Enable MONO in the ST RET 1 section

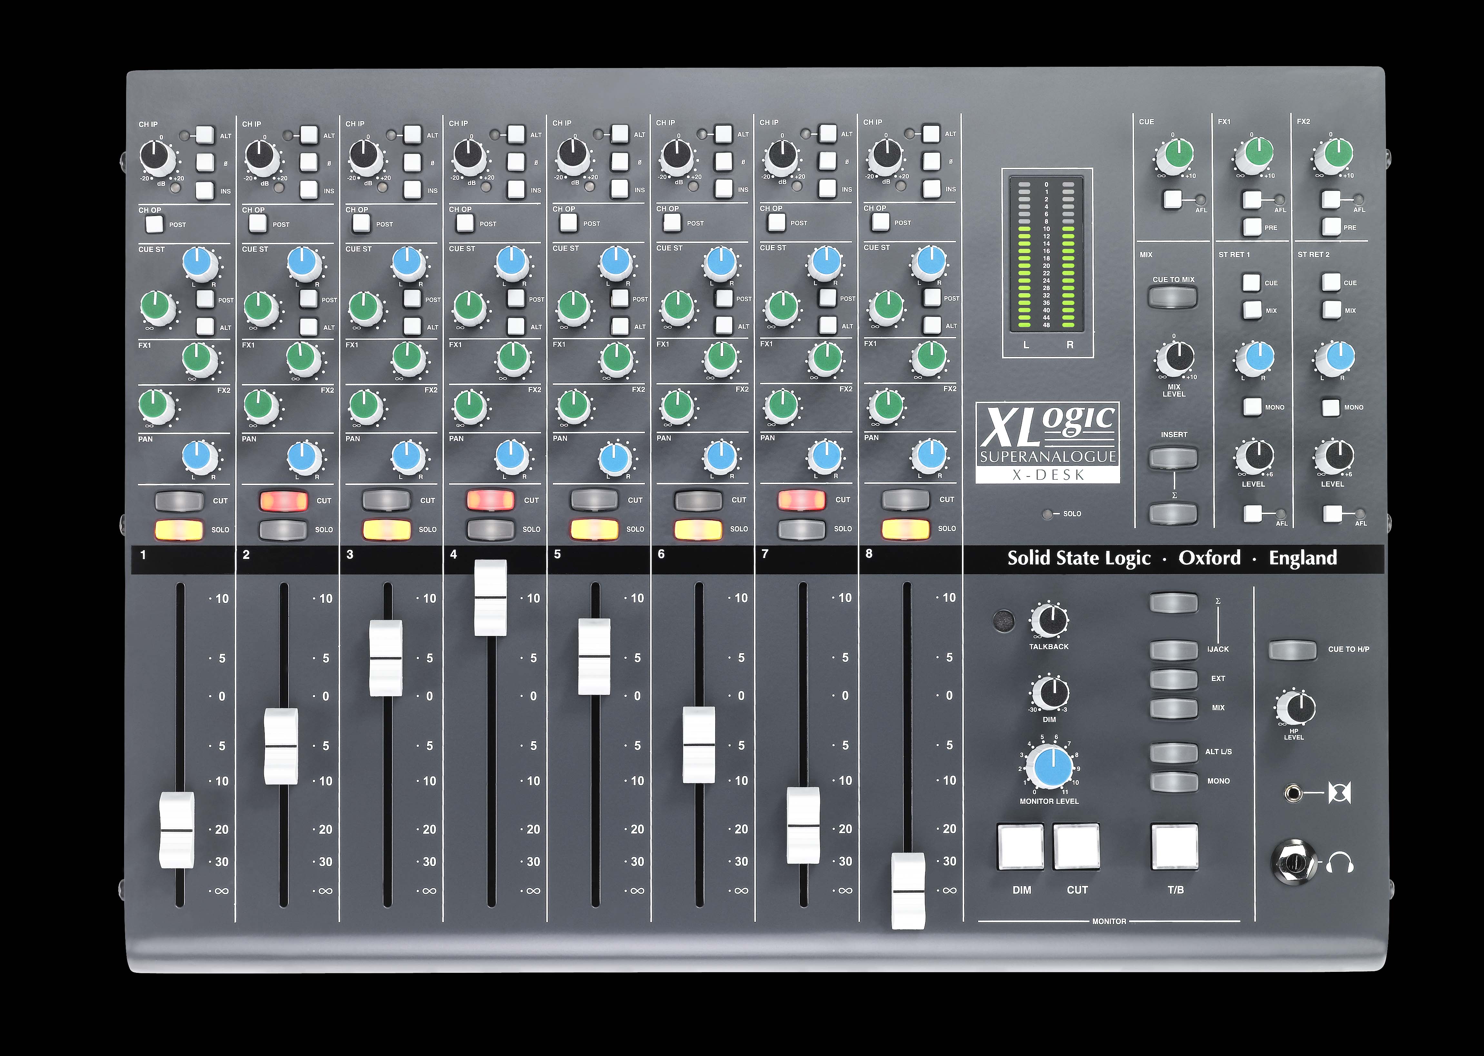pos(1253,406)
